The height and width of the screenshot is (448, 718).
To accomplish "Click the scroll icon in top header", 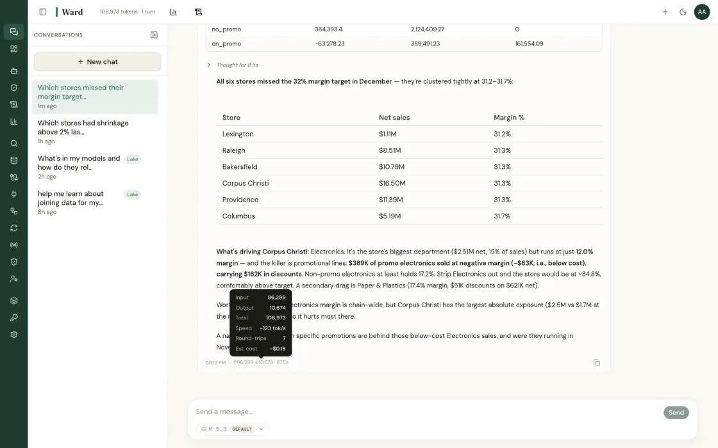I will pos(198,12).
